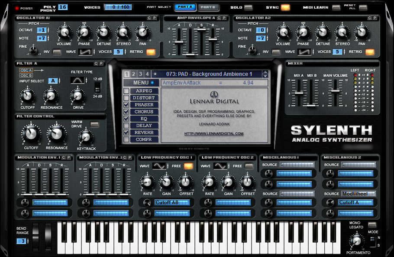Click Oscillator A1 Pan knob
The height and width of the screenshot is (257, 394).
click(x=143, y=33)
